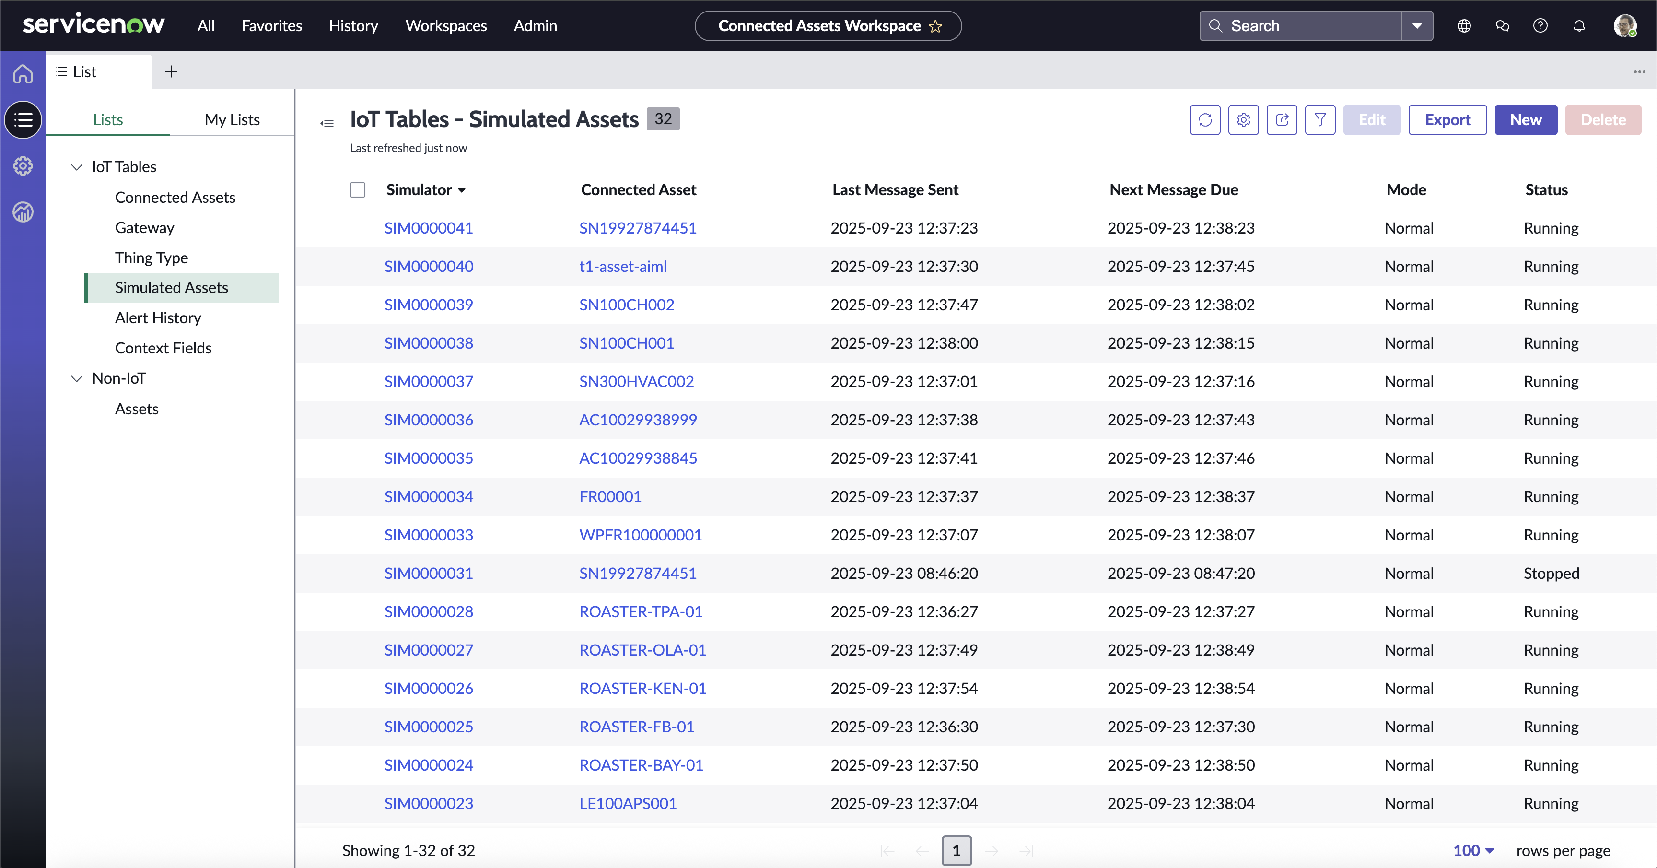Go to workspace Home icon
Screen dimensions: 1657x868
pos(23,74)
